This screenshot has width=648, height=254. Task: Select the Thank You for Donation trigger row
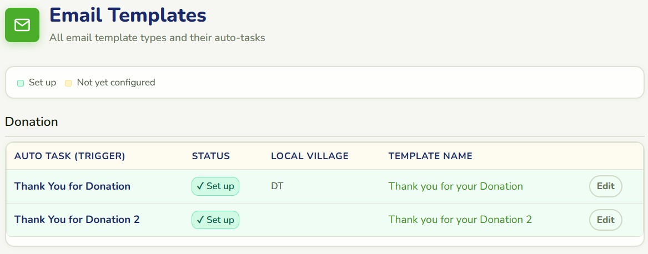click(324, 186)
